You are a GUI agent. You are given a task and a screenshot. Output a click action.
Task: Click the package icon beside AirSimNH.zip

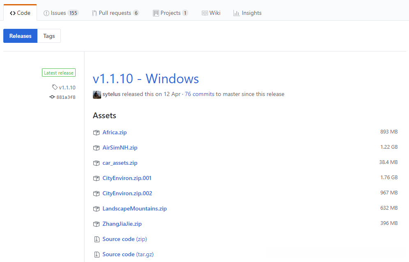pyautogui.click(x=96, y=148)
